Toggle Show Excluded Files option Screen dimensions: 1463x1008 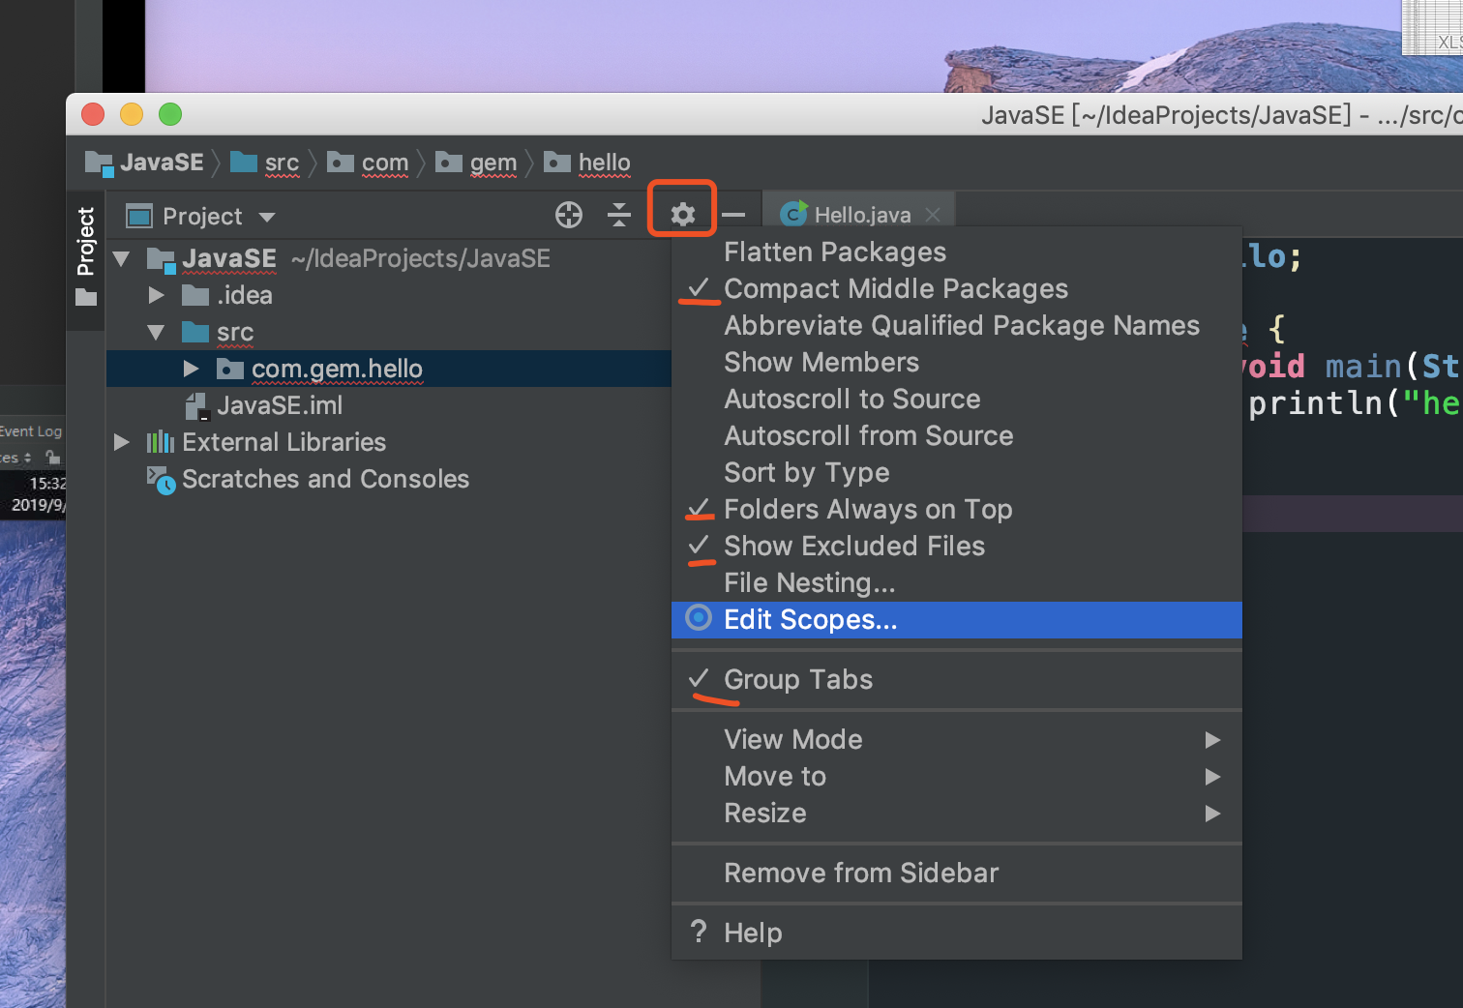957,546
